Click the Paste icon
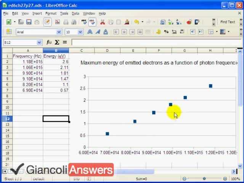244x183 pixels. 119,22
